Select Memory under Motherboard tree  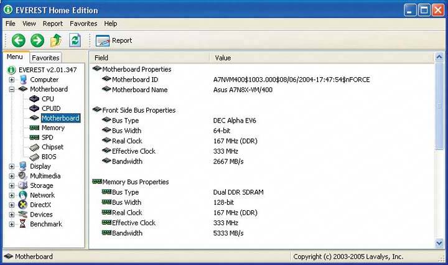[x=53, y=128]
